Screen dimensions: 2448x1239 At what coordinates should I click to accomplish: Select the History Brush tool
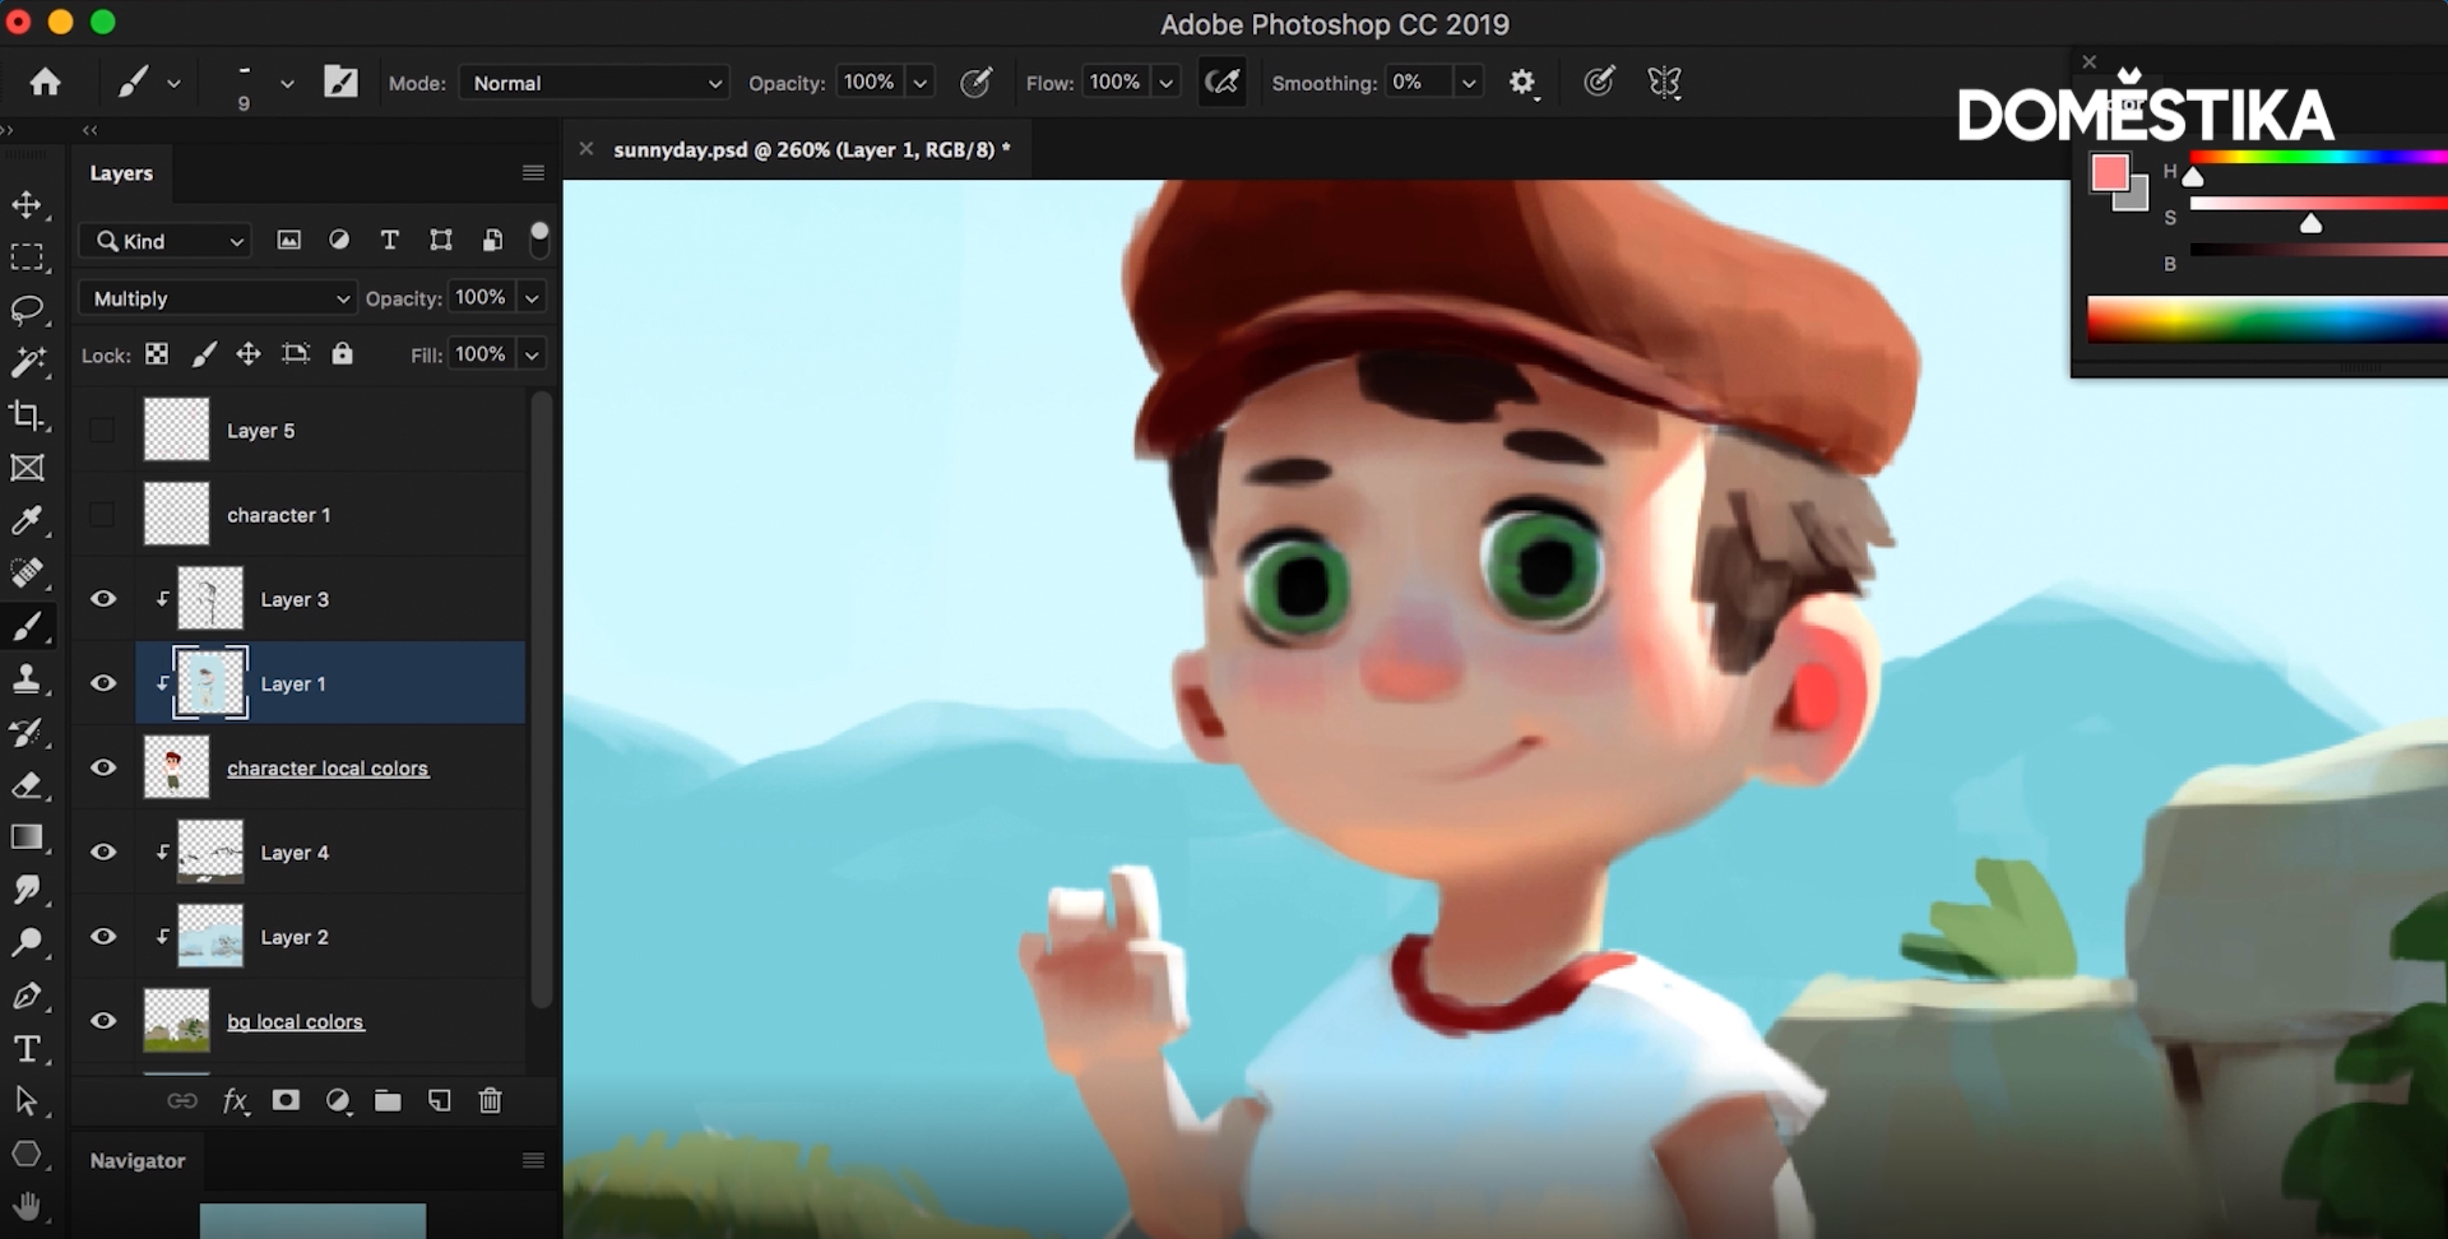tap(27, 732)
